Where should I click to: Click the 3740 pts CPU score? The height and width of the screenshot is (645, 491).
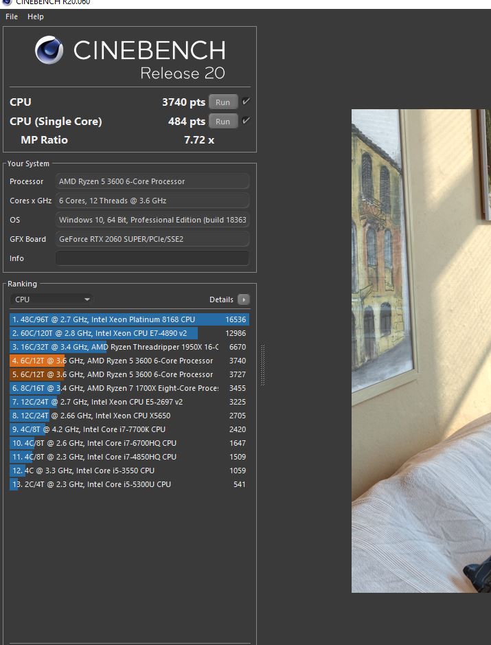[x=183, y=102]
